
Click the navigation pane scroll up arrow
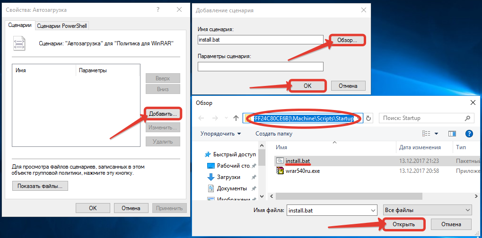[262, 145]
